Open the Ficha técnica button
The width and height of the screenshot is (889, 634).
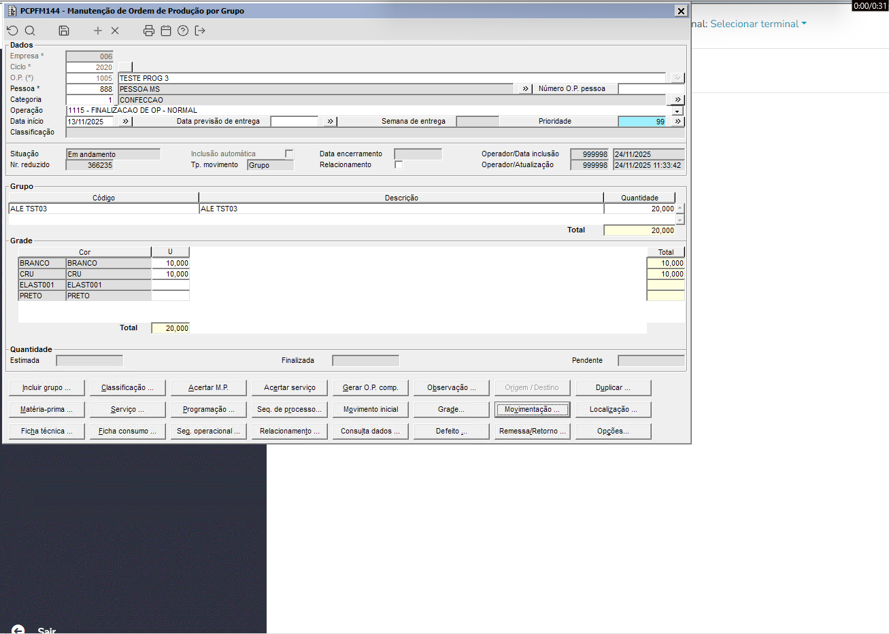[47, 431]
